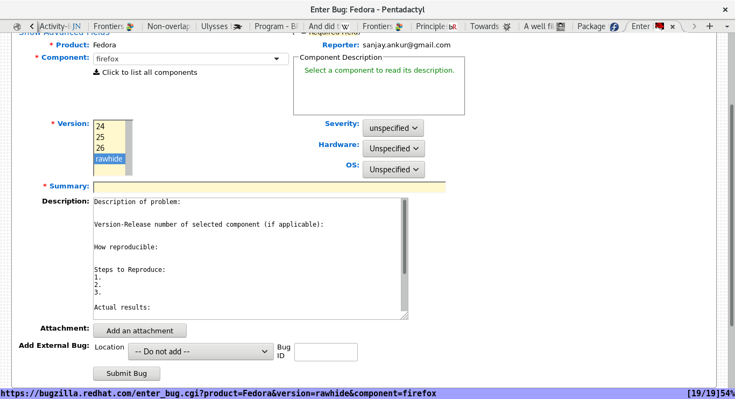Click into the Summary input field
The height and width of the screenshot is (399, 735).
click(x=270, y=187)
